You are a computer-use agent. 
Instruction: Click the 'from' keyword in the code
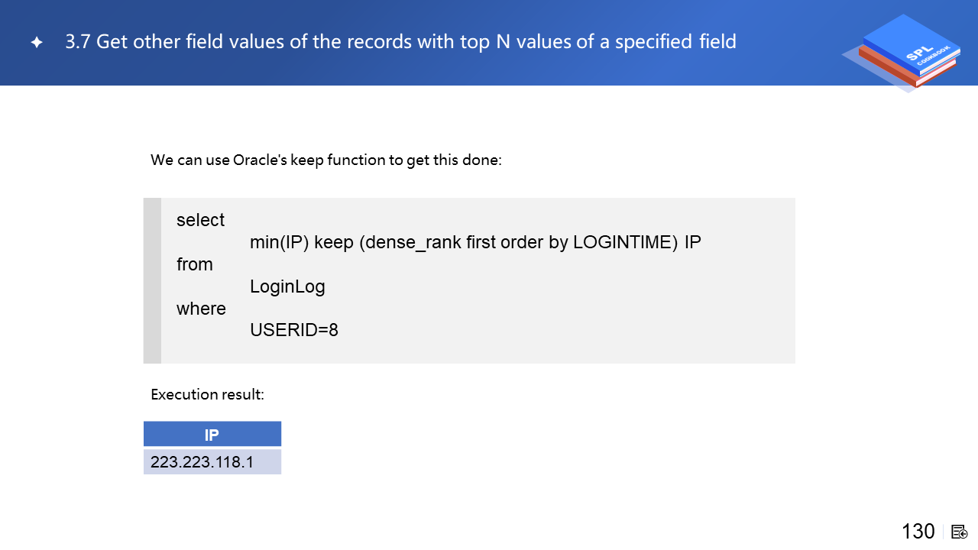(194, 264)
